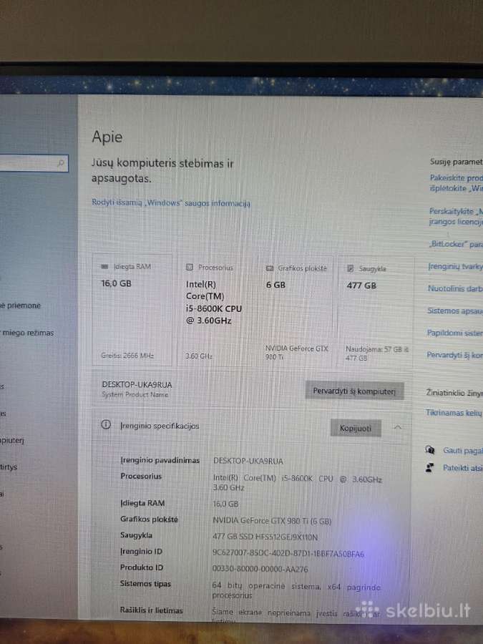The image size is (483, 644).
Task: Open Perskaitykite programinės įrangos licencijos link
Action: click(456, 216)
